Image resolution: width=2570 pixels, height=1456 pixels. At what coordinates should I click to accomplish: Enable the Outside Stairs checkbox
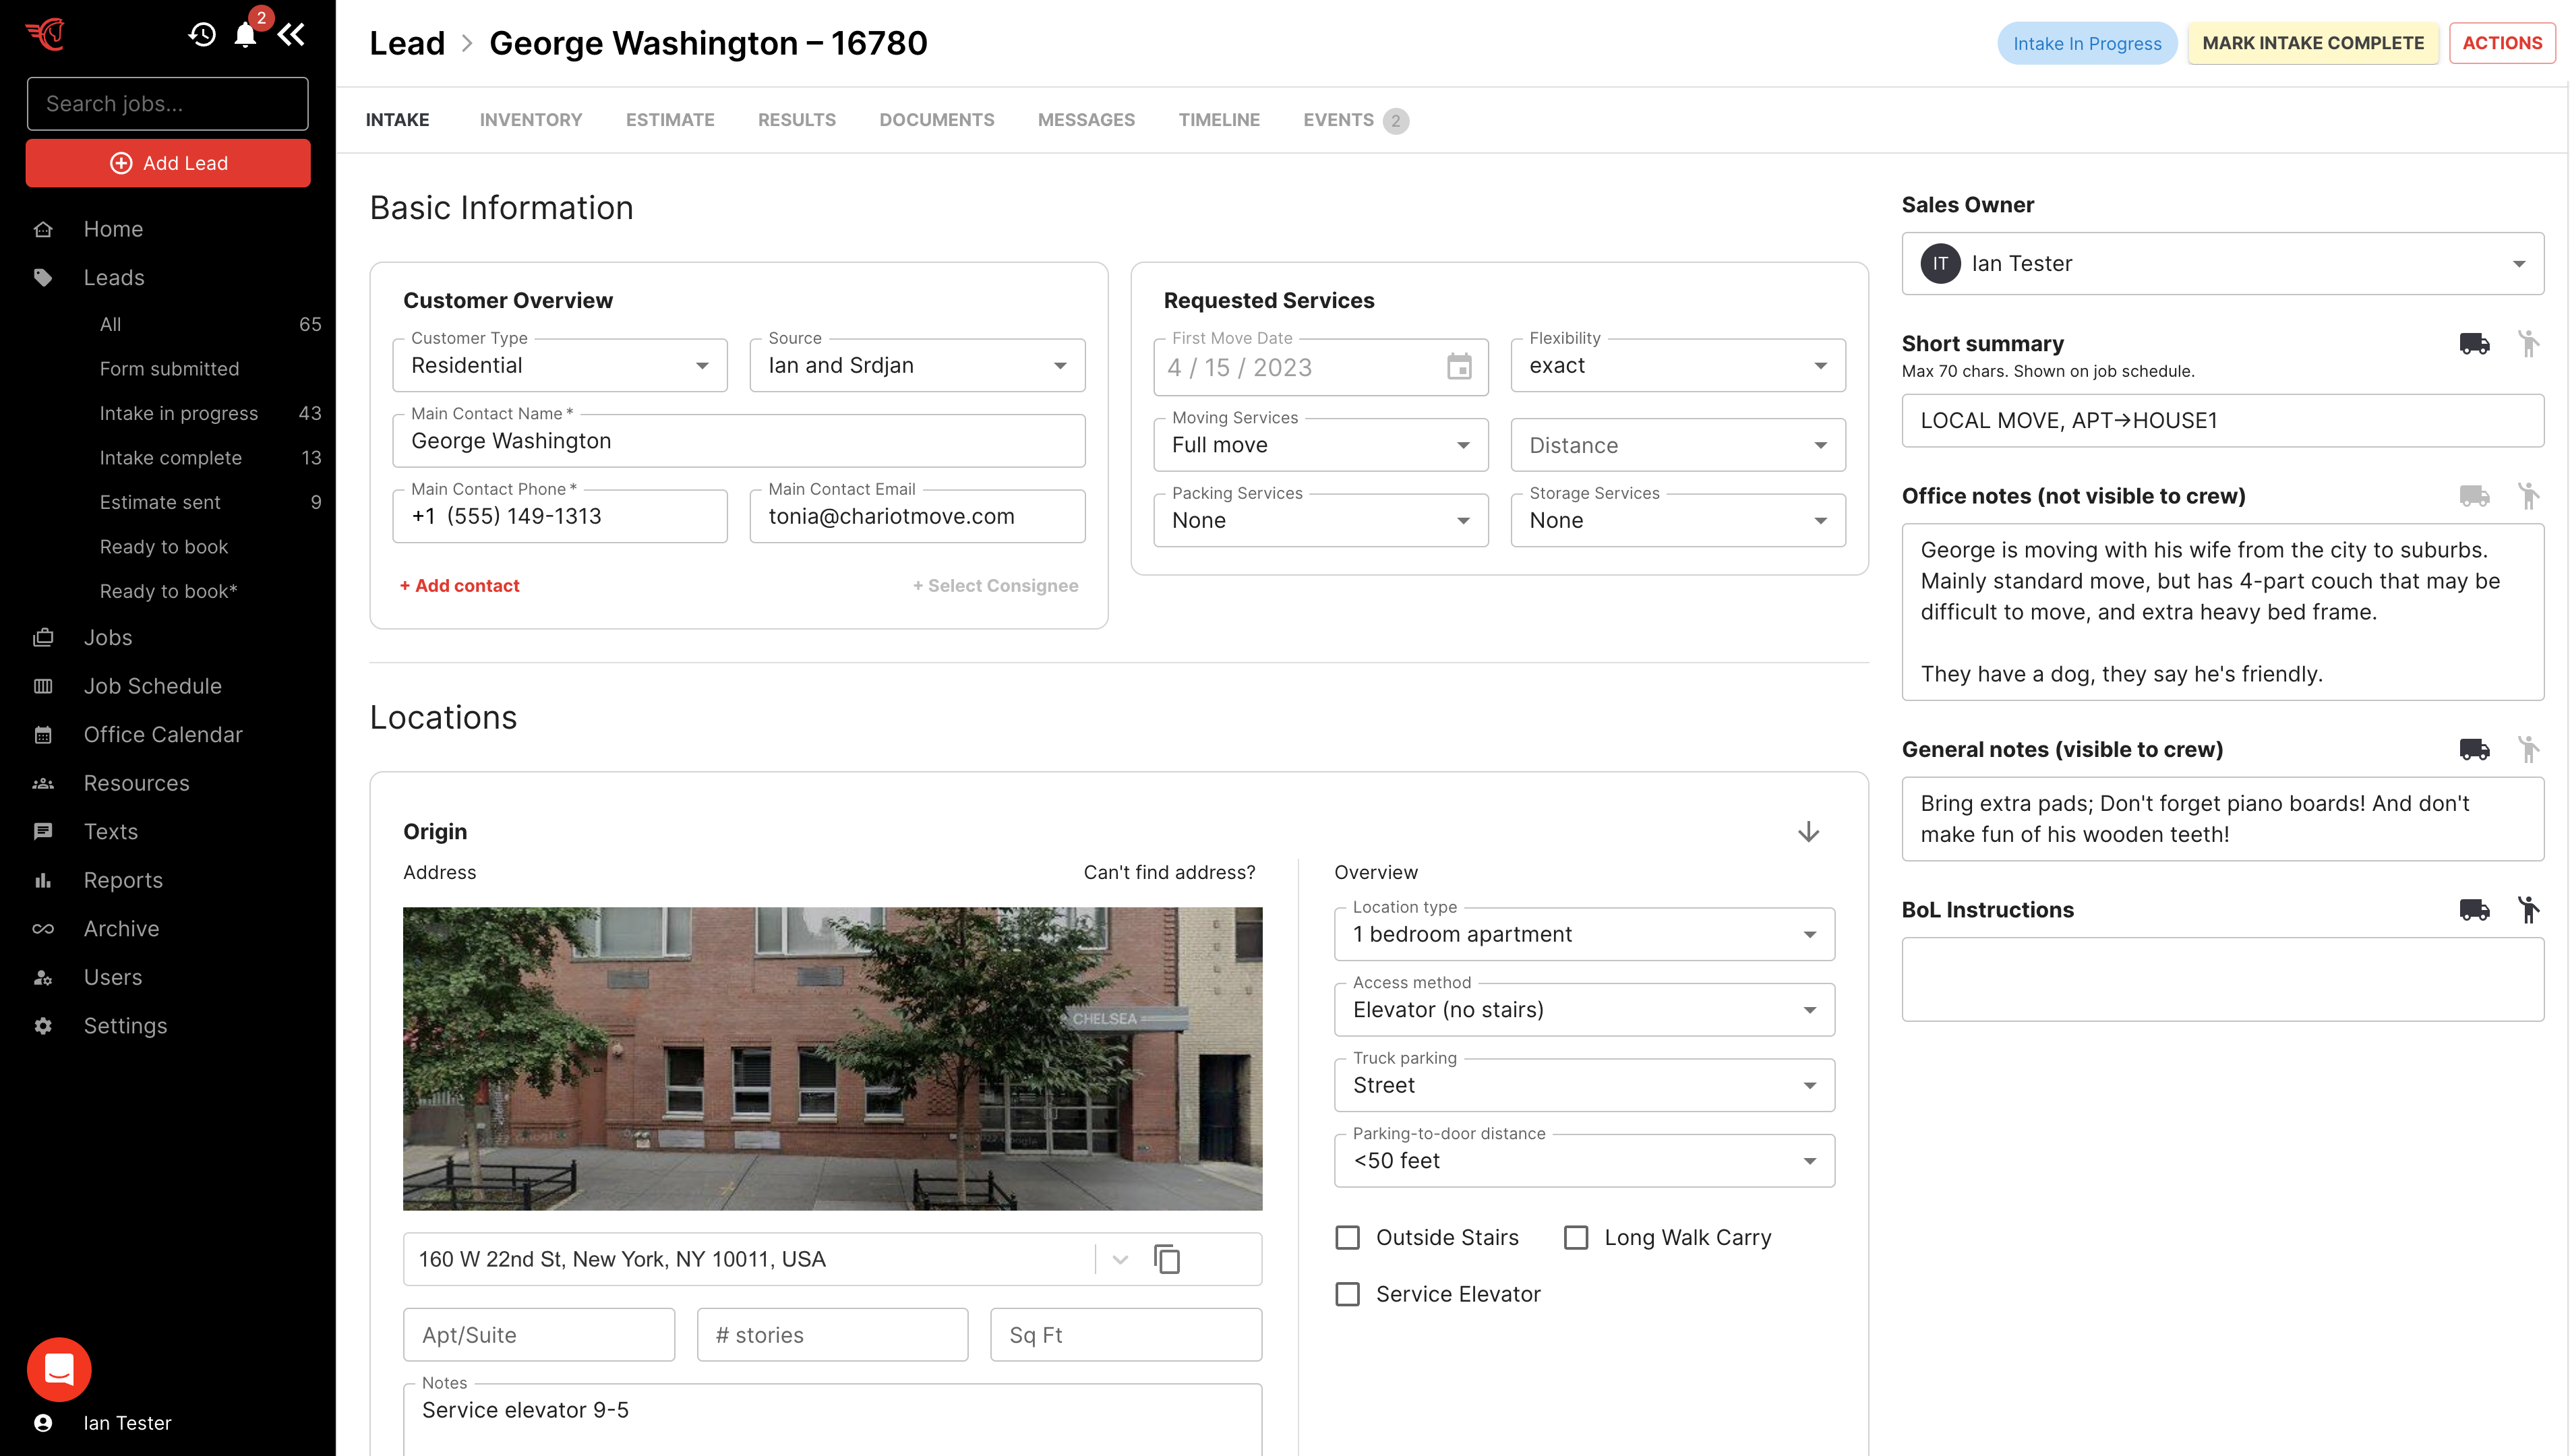[x=1348, y=1238]
